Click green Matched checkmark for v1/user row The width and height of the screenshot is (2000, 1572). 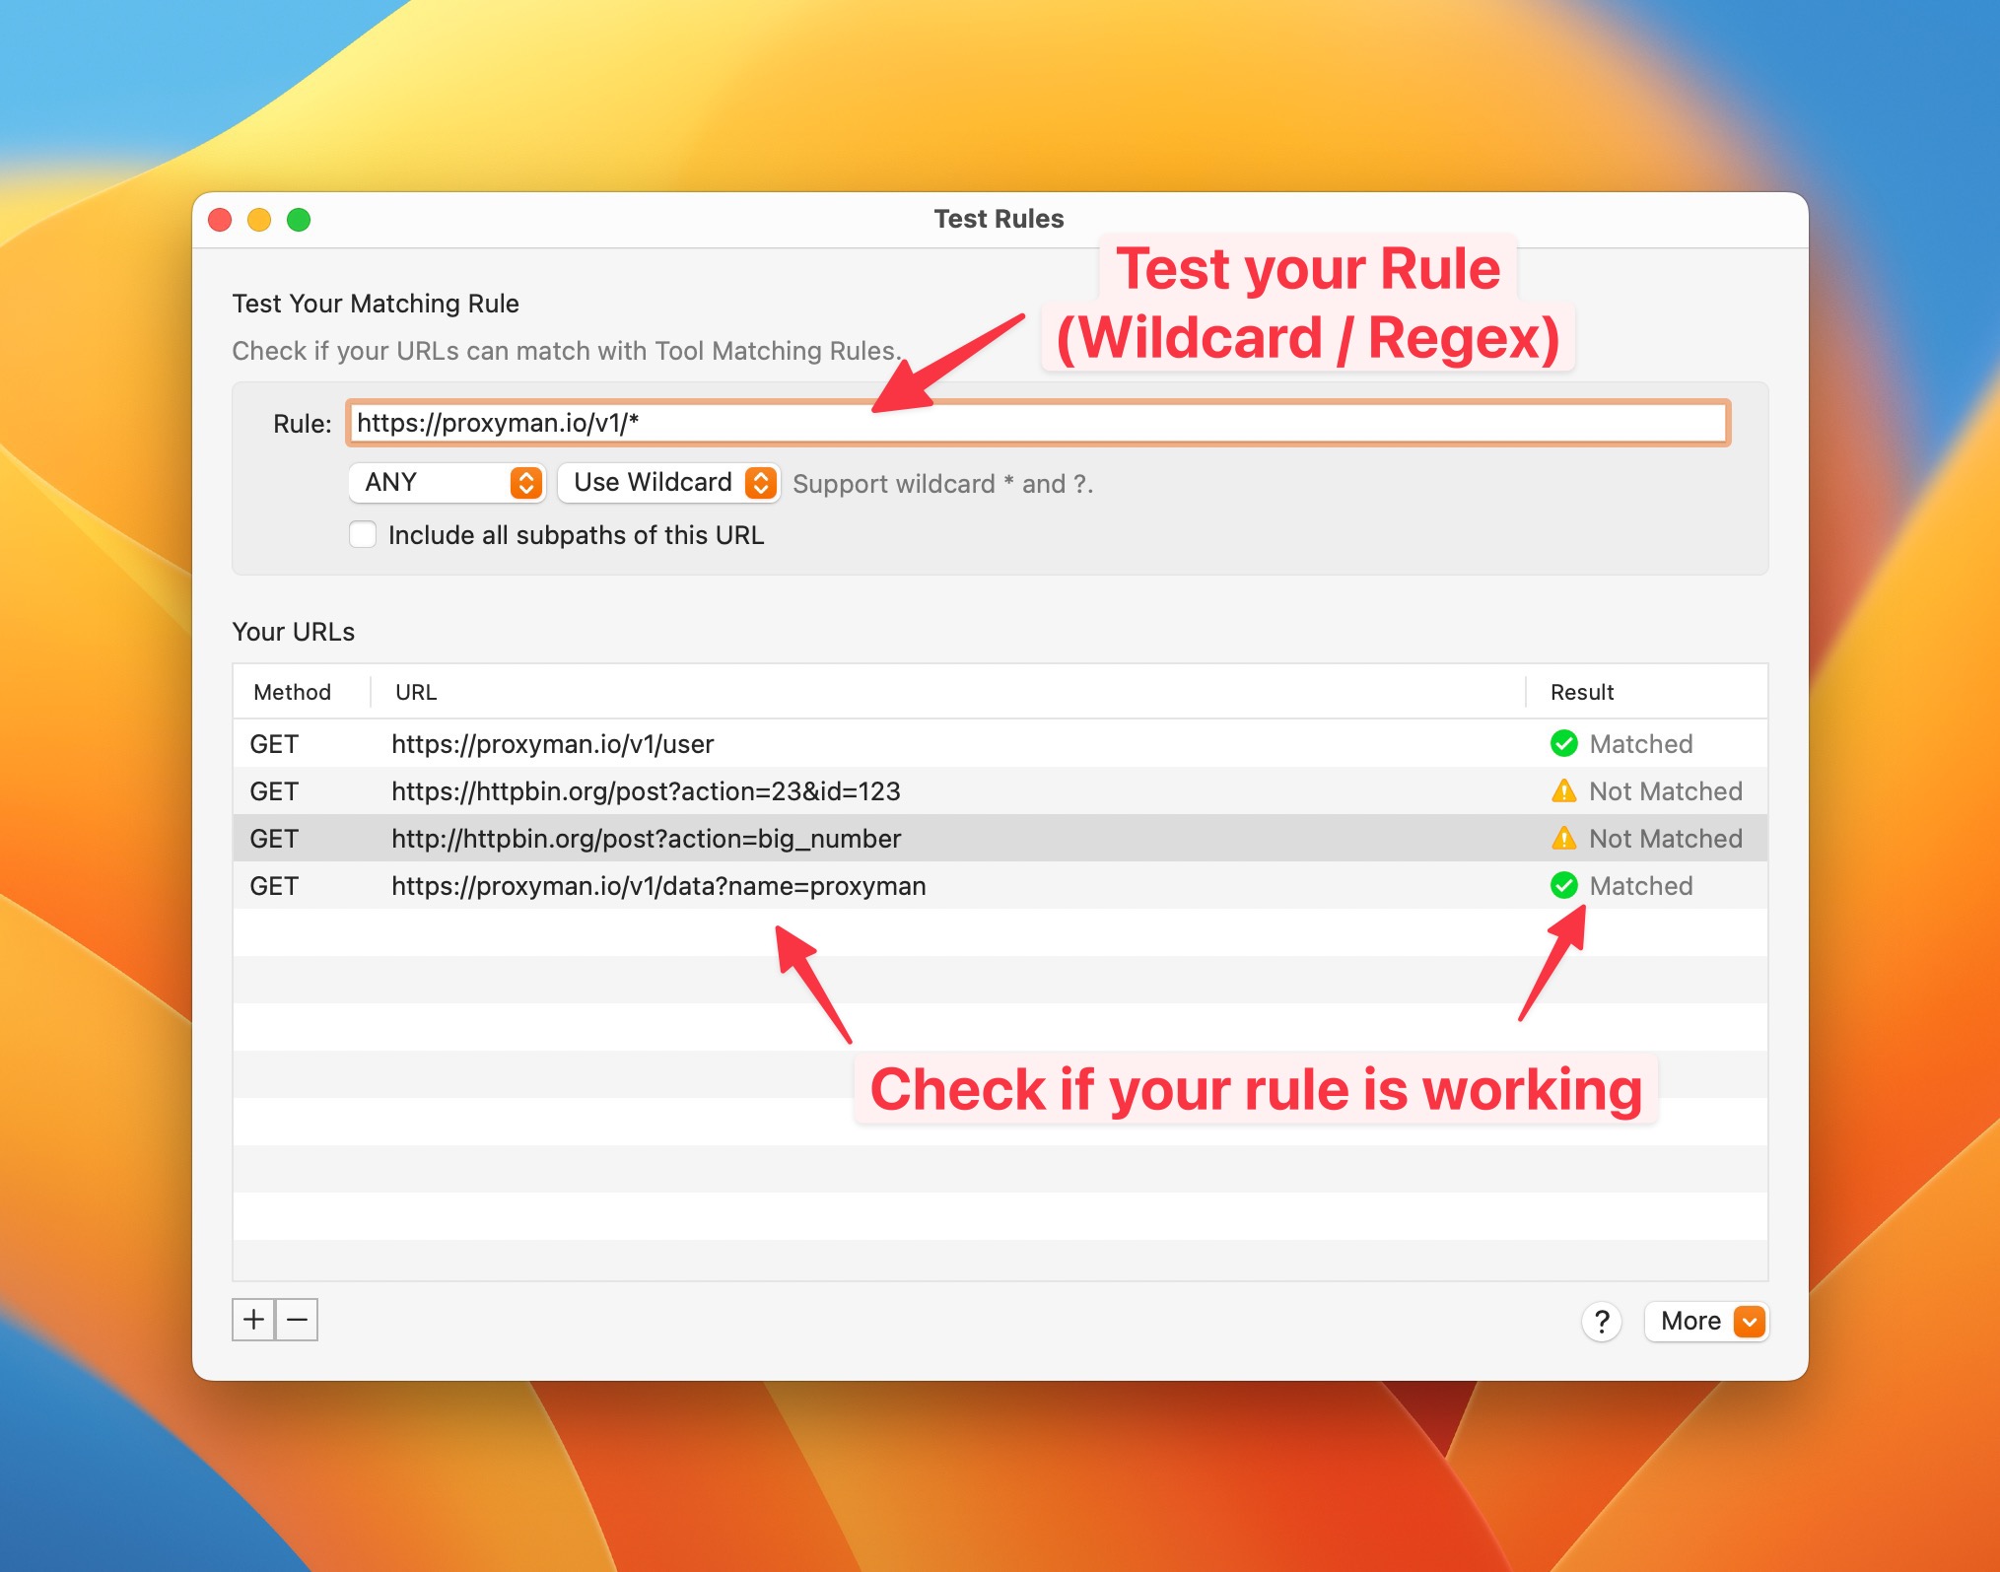pyautogui.click(x=1563, y=743)
